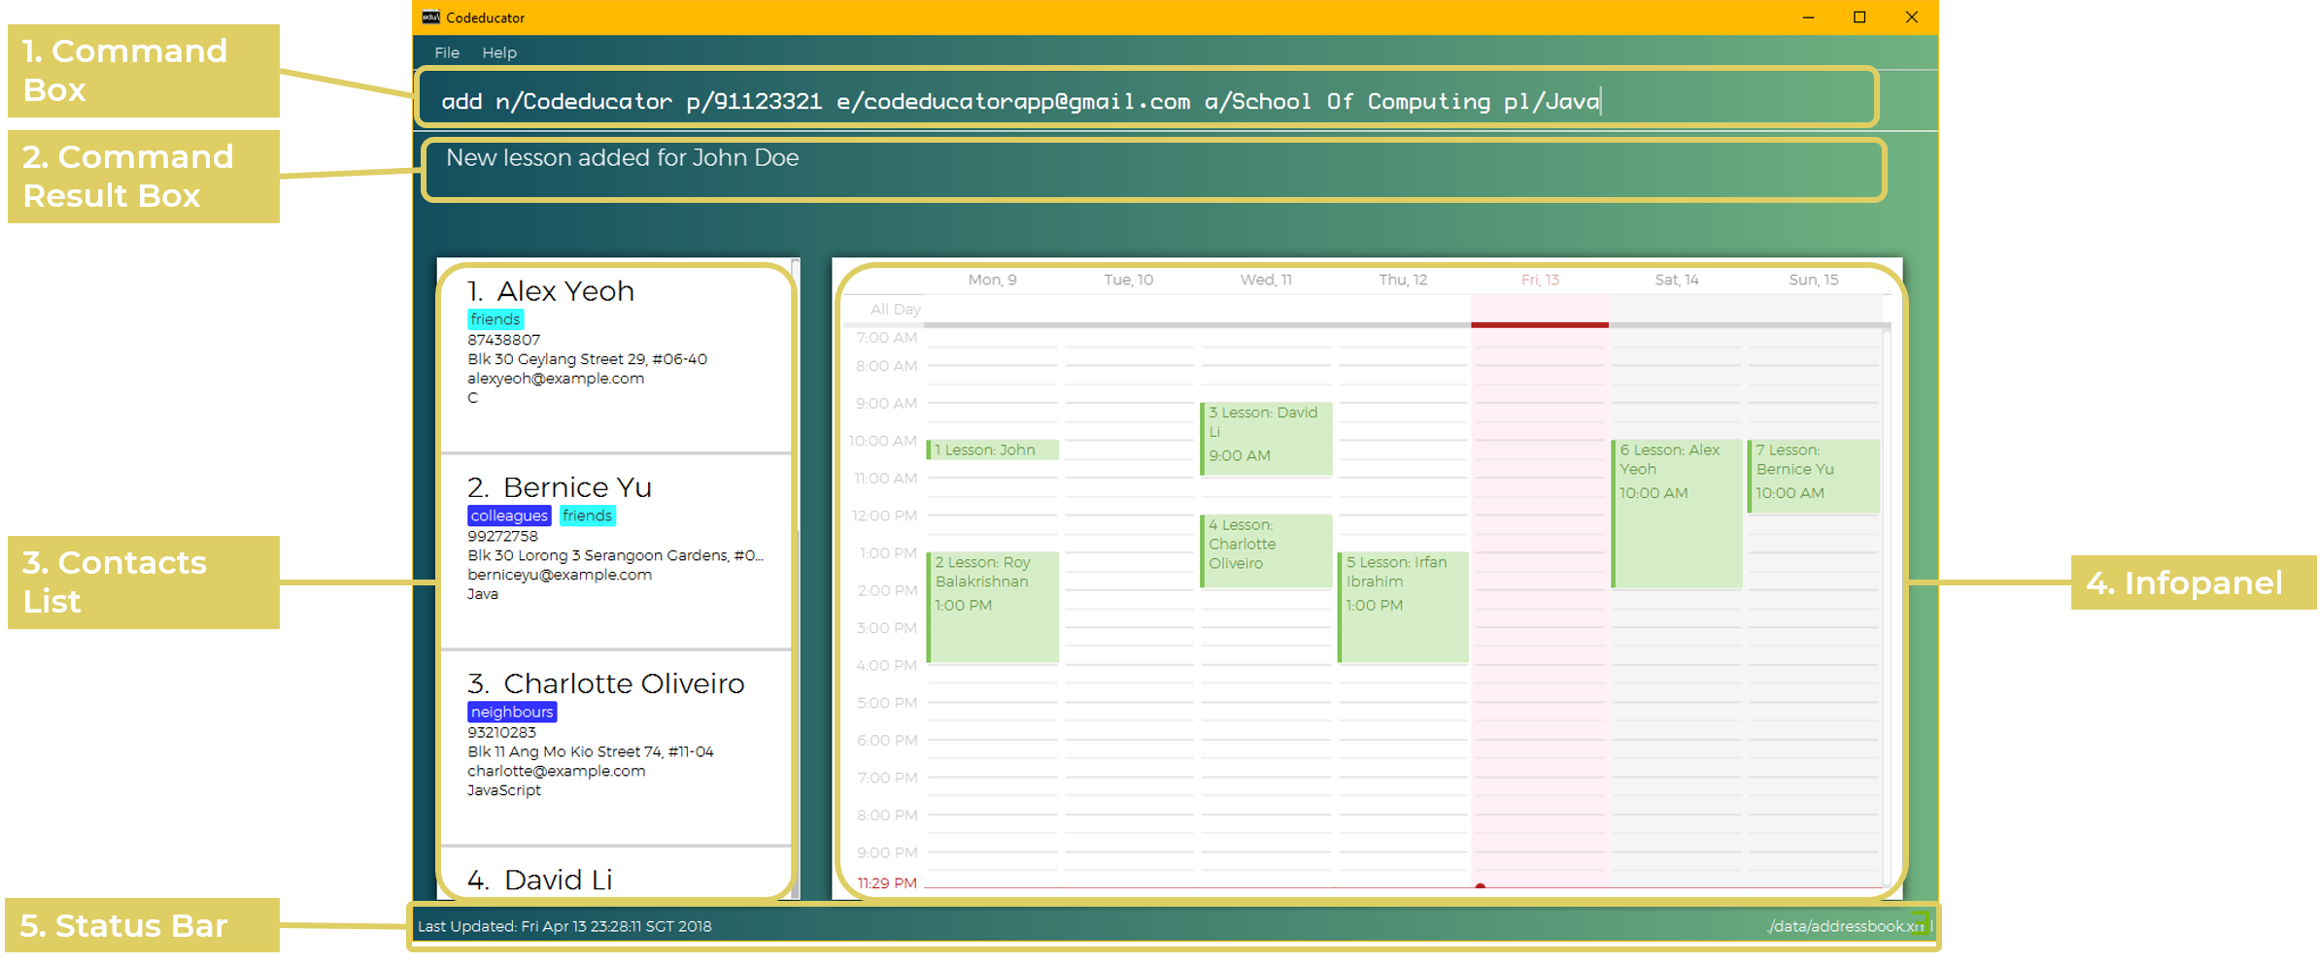
Task: Click the contacts list scrollbar
Action: pos(796,579)
